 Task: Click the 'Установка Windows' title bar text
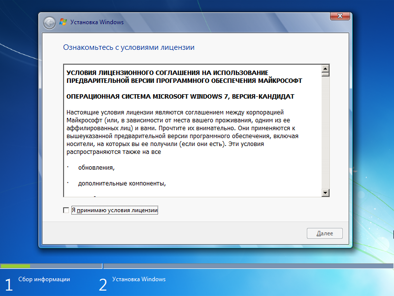click(x=98, y=22)
